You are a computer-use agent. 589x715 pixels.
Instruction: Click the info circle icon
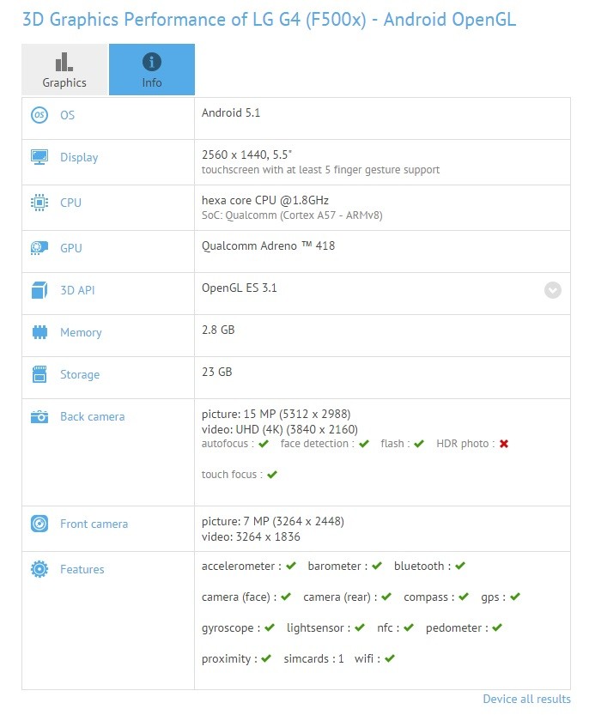pyautogui.click(x=152, y=62)
